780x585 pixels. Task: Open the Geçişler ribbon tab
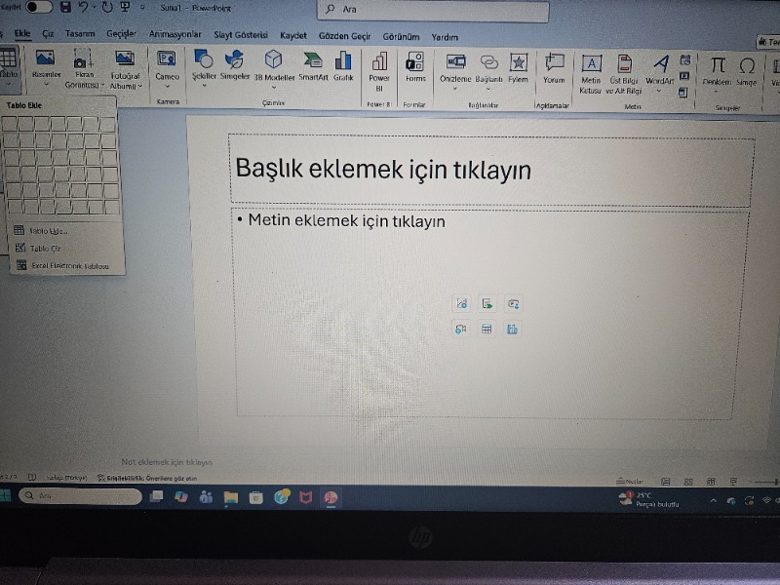pos(121,34)
